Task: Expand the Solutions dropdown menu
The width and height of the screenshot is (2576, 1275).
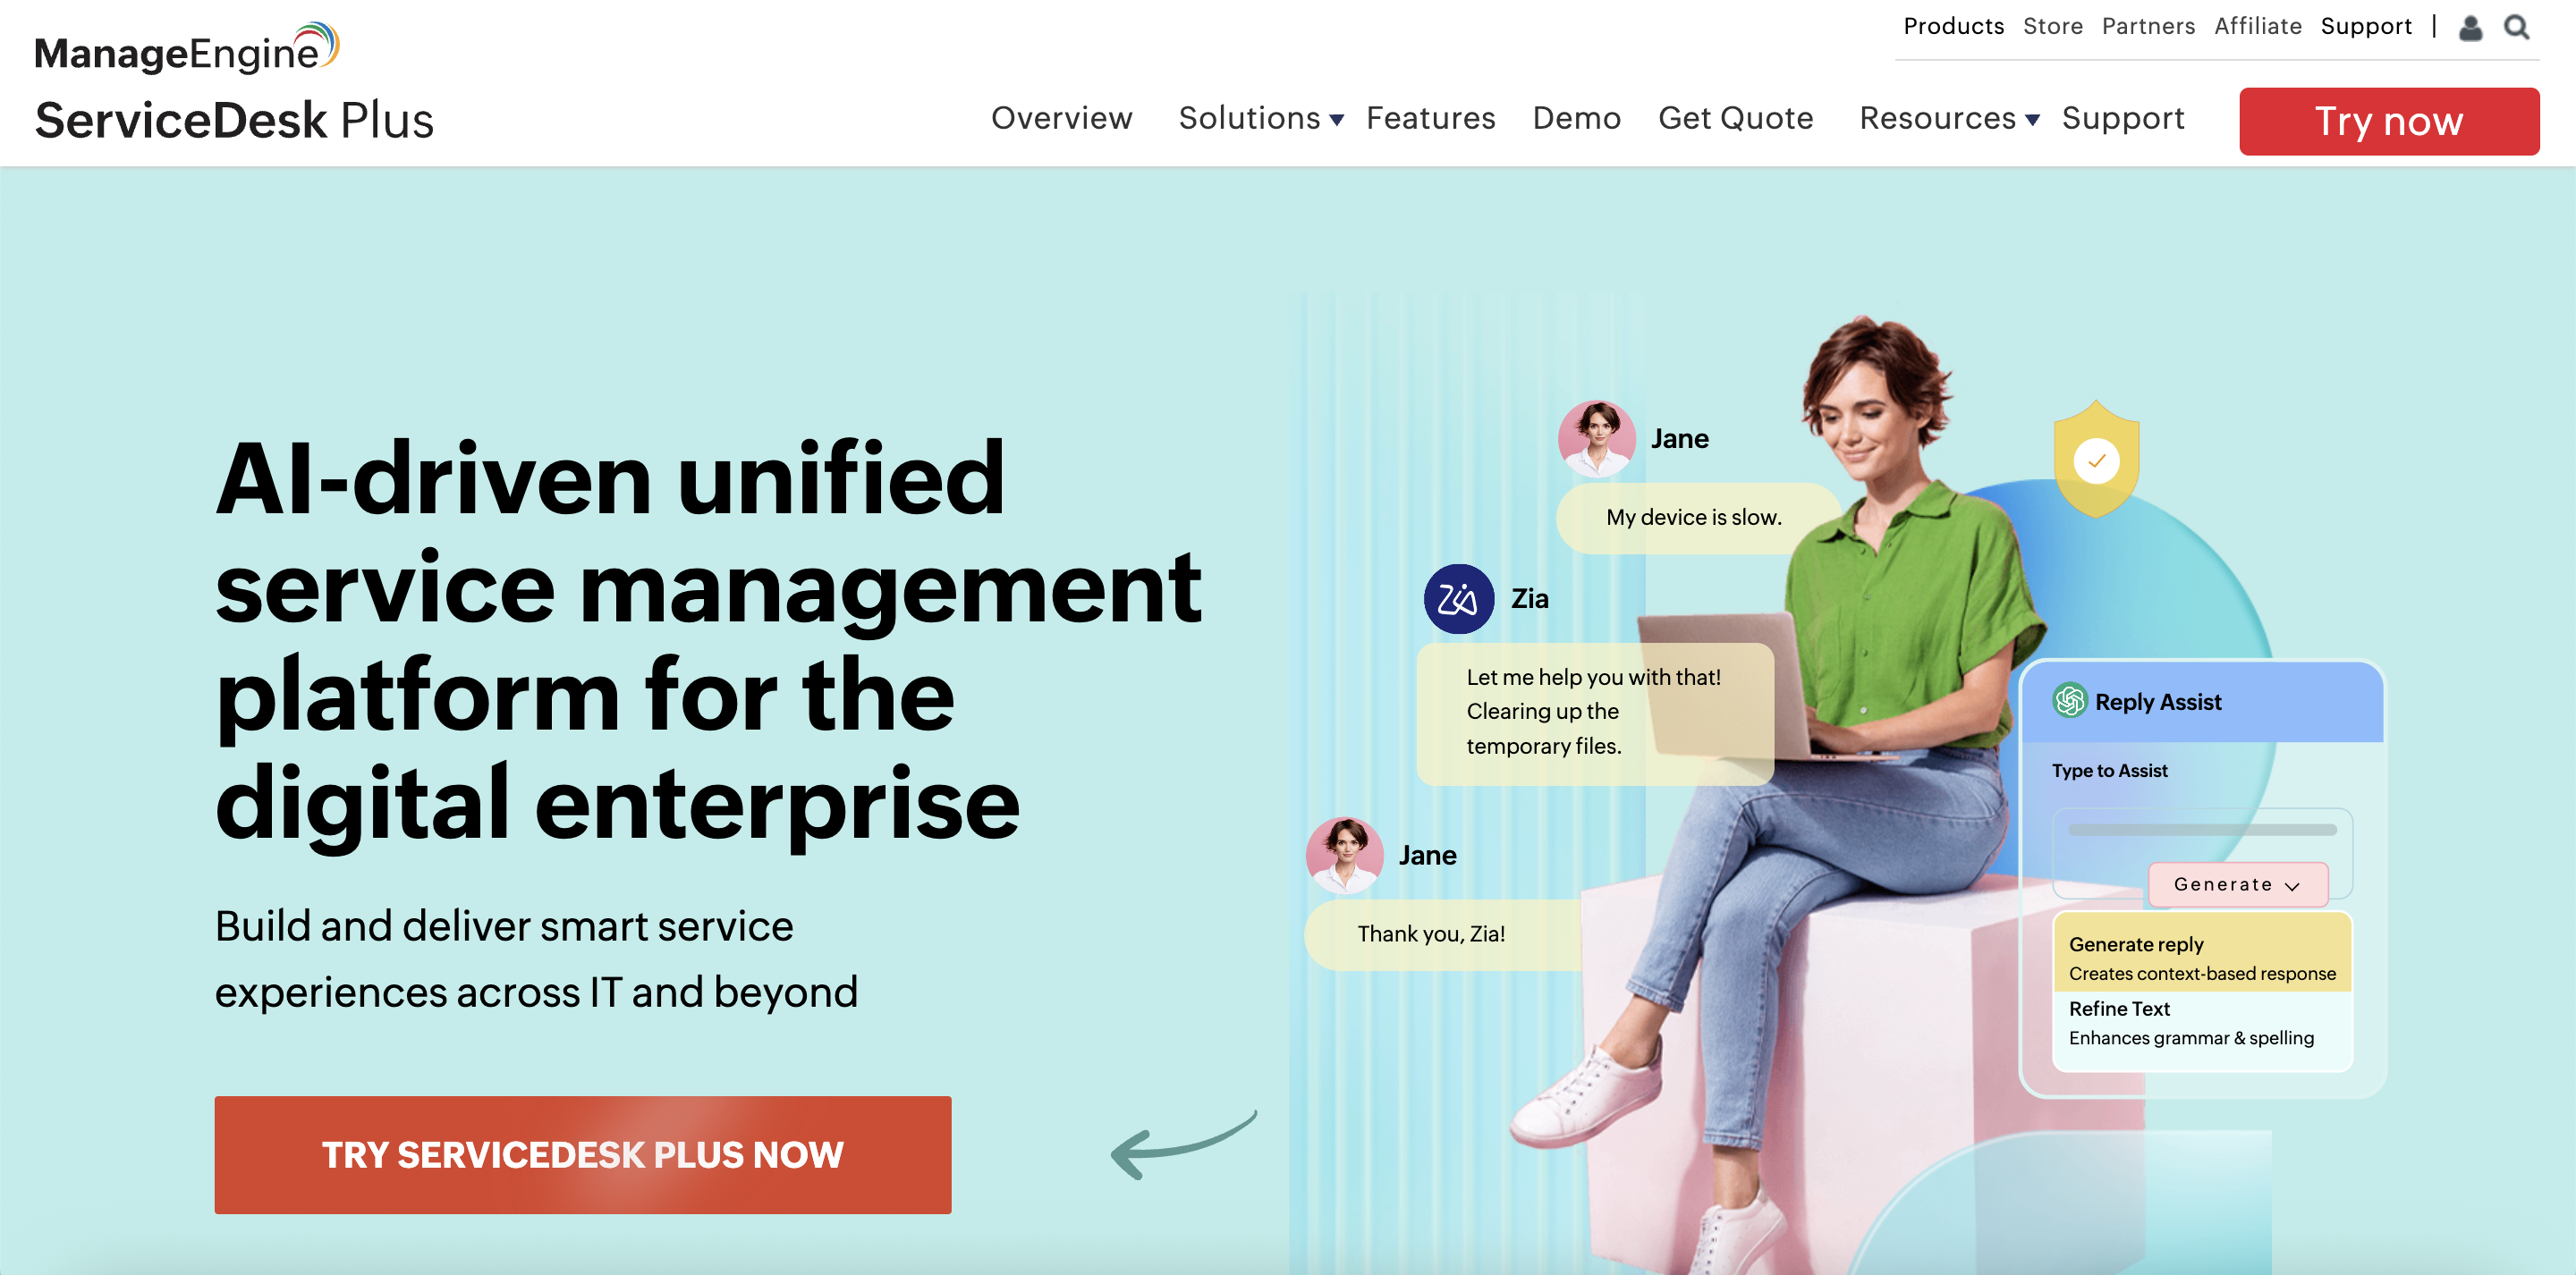Action: [1260, 118]
